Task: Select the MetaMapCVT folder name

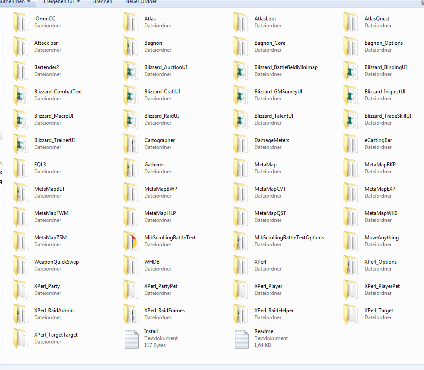Action: (270, 189)
